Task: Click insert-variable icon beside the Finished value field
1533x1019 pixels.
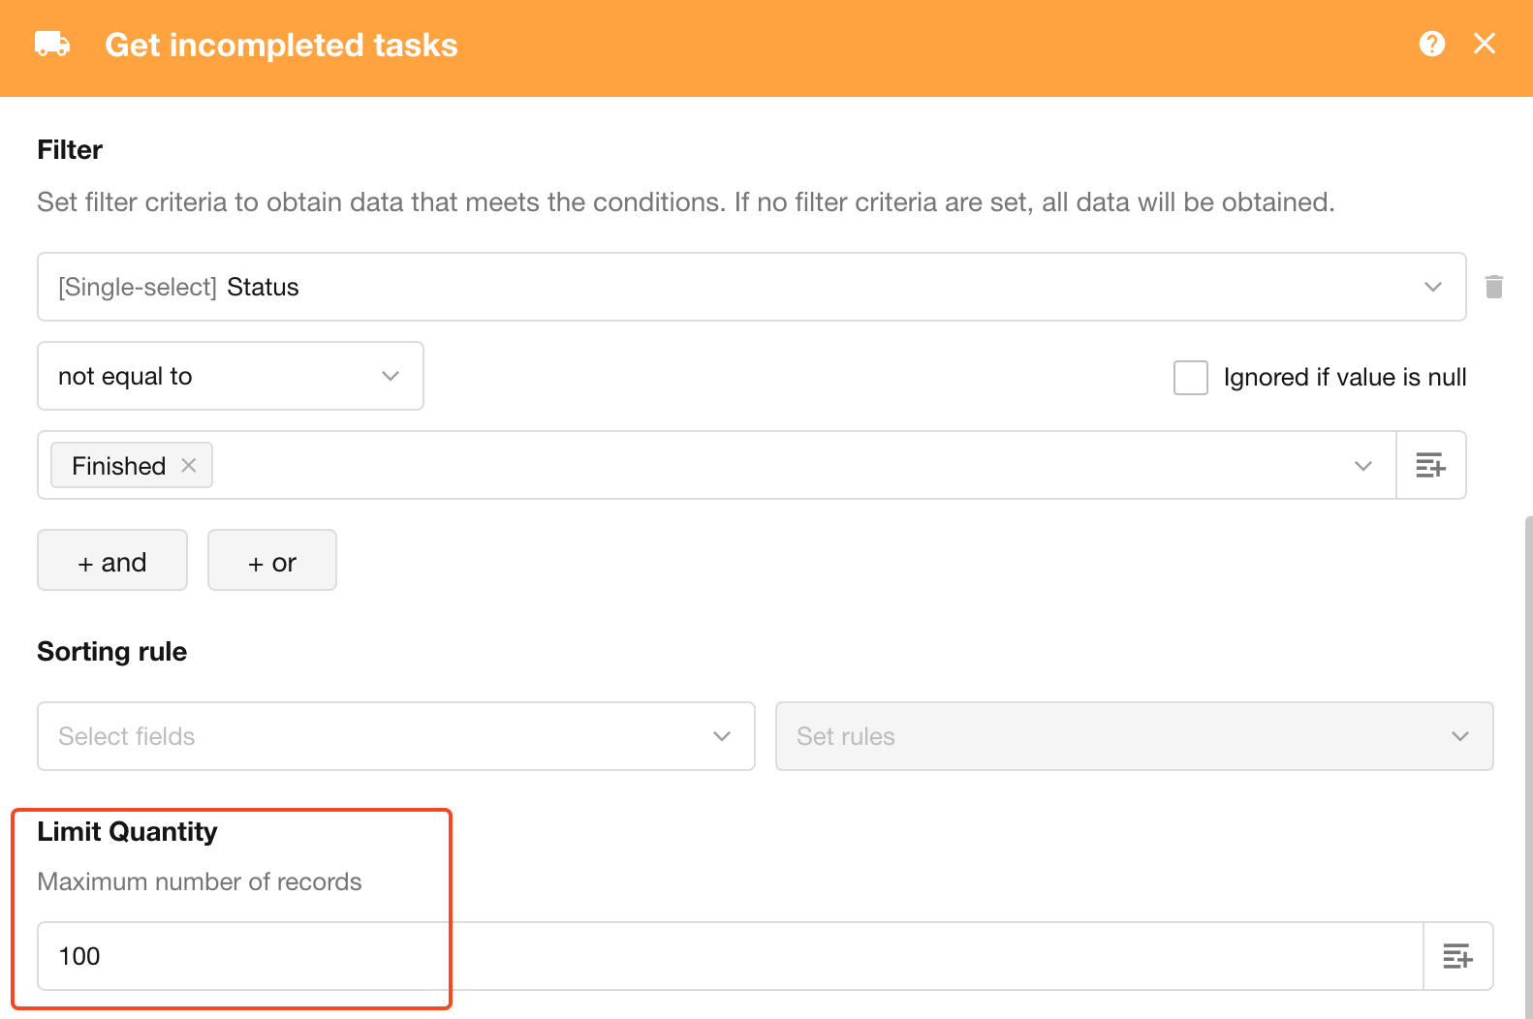Action: [1430, 466]
